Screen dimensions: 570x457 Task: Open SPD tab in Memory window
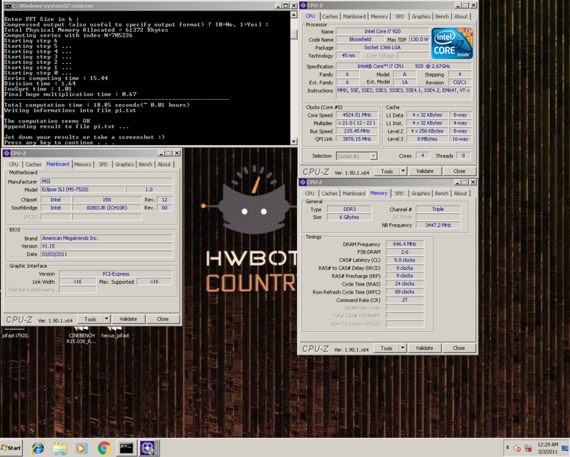pos(399,194)
